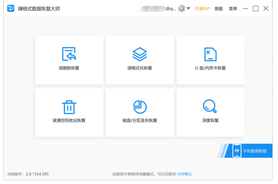This screenshot has height=184, width=278.
Task: Click the blurred account email
Action: [x=158, y=9]
